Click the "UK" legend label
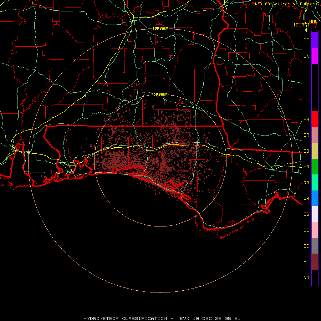The width and height of the screenshot is (321, 321). click(x=306, y=56)
